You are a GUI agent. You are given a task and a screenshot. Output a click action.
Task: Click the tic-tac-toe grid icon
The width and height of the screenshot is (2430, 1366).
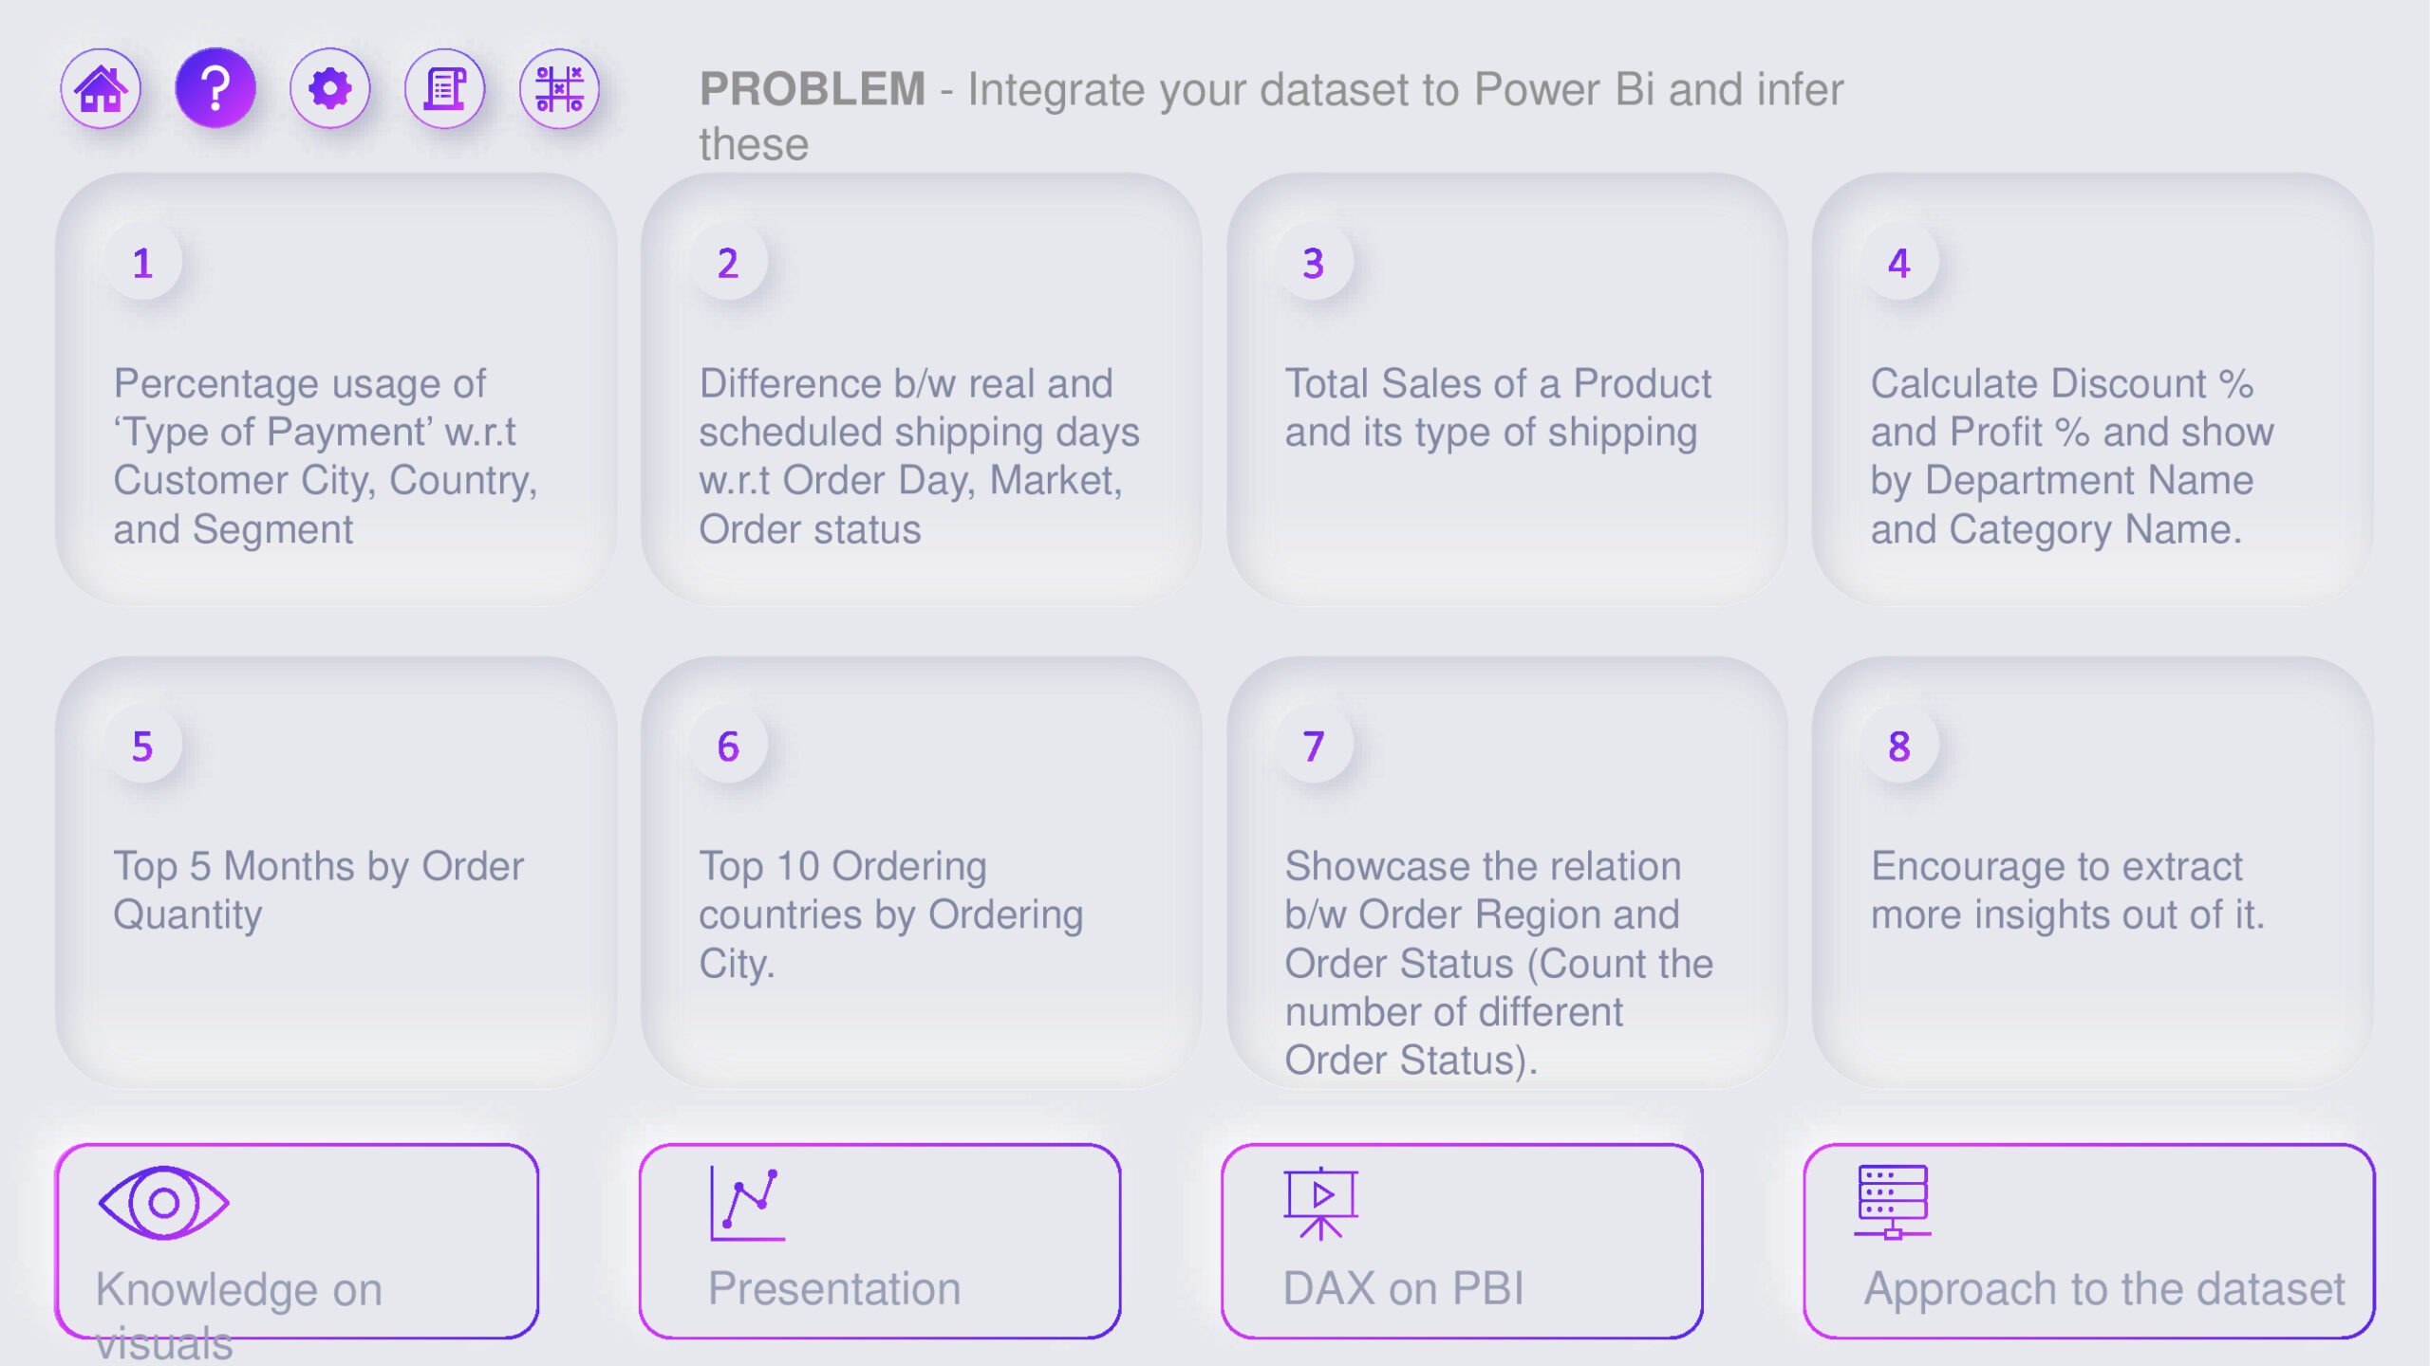(x=560, y=89)
